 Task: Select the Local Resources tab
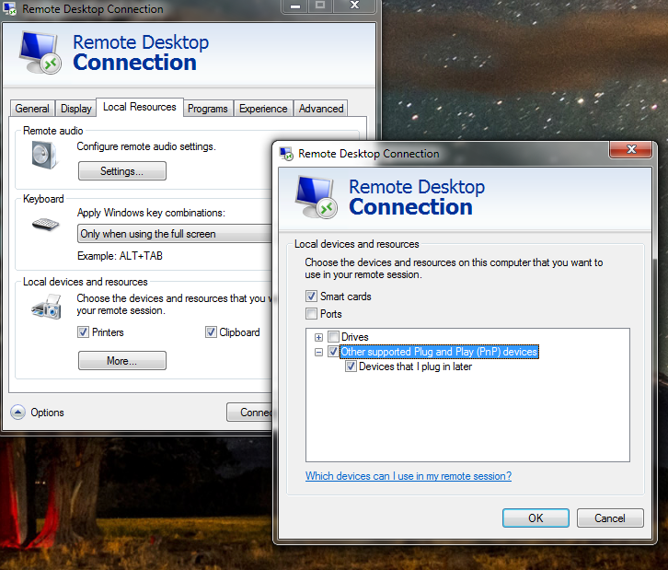pos(140,107)
